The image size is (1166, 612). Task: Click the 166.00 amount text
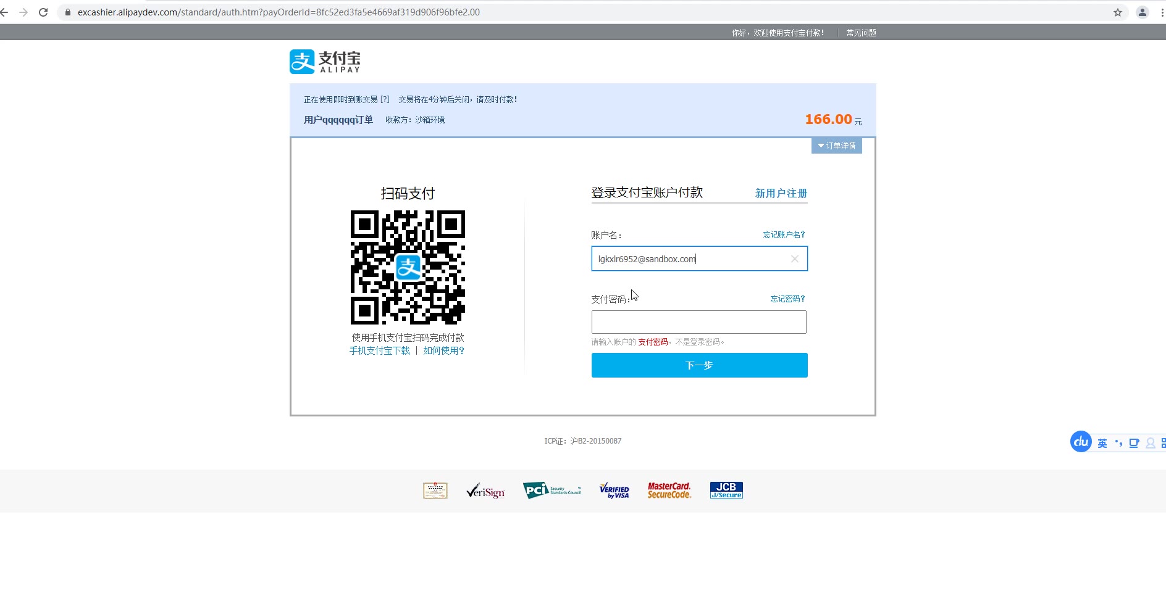pos(829,119)
